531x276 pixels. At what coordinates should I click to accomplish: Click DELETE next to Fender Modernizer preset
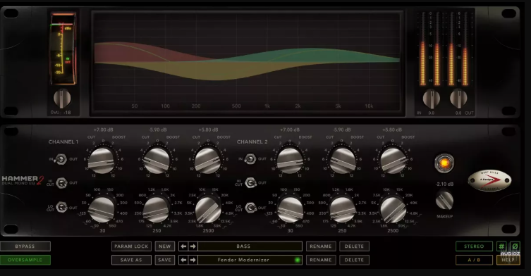point(354,260)
